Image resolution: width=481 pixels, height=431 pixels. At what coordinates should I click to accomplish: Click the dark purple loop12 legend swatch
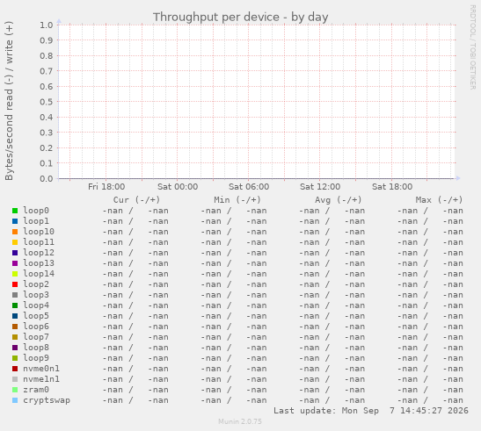[15, 253]
